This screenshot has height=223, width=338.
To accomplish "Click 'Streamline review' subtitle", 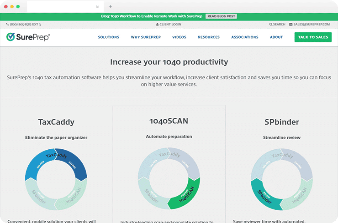I will coord(282,137).
